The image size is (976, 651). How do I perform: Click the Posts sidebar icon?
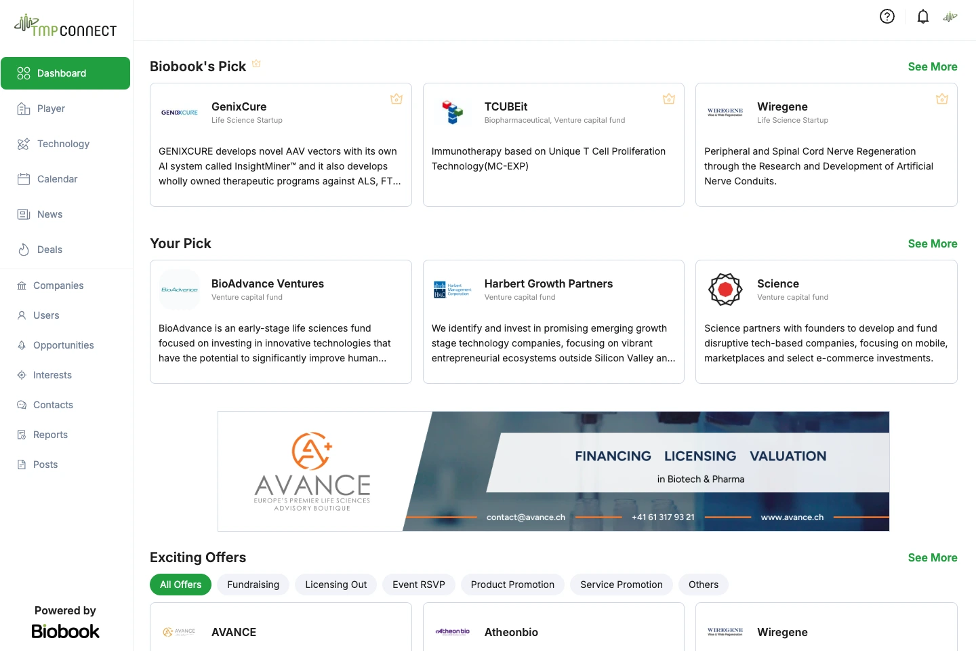(22, 465)
